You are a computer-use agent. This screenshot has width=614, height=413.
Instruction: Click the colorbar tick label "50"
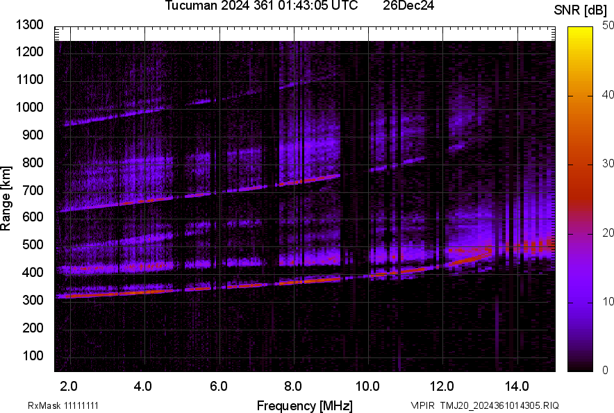608,26
